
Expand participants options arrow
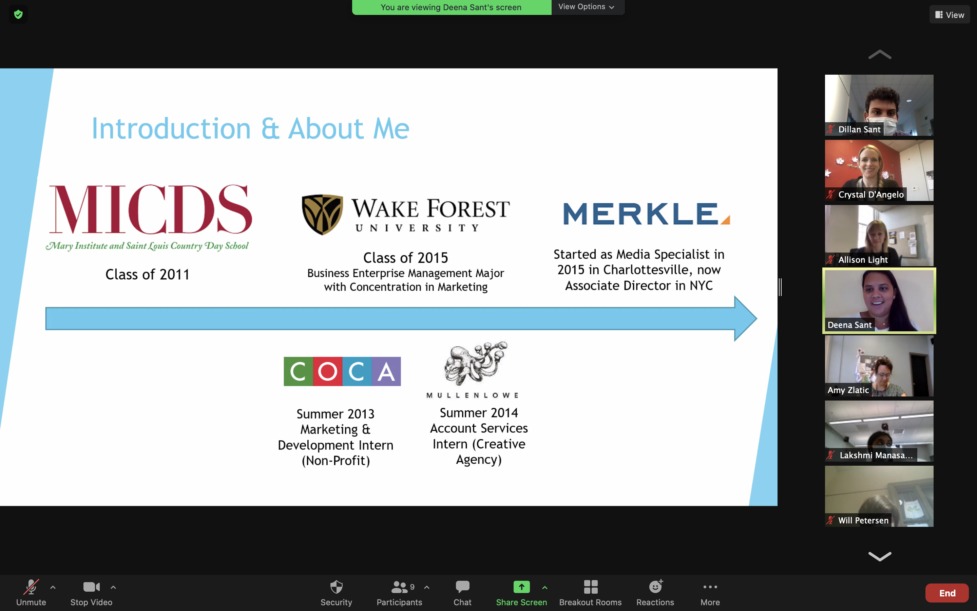click(x=427, y=587)
